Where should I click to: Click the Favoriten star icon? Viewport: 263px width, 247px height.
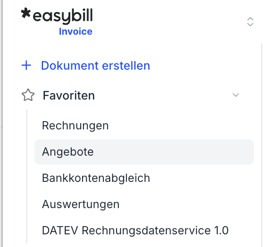28,95
